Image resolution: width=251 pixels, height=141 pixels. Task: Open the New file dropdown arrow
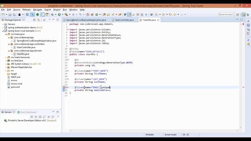[x=6, y=14]
